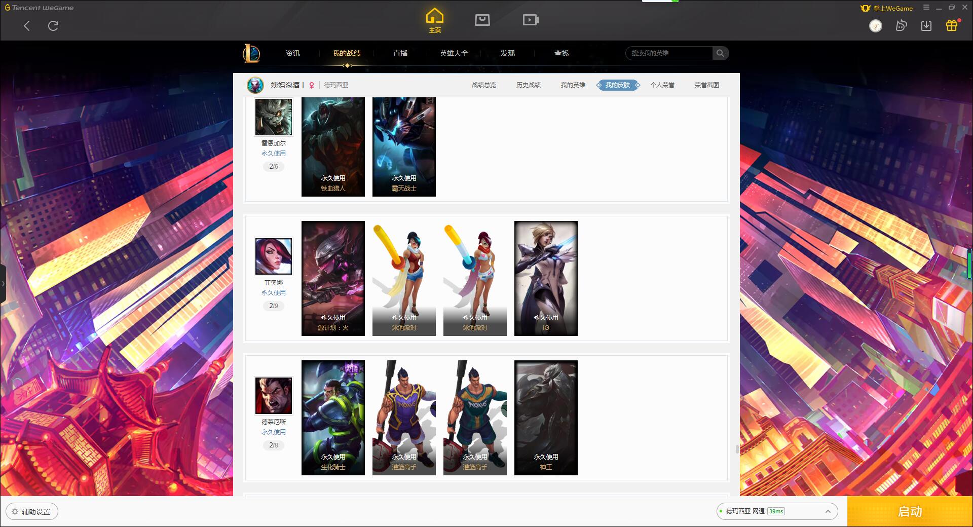Click the 雷恩加尔 champion portrait
The height and width of the screenshot is (527, 973).
[x=274, y=117]
